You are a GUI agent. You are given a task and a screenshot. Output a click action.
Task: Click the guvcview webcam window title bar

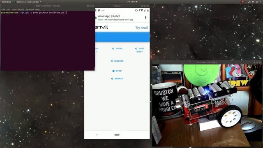(x=207, y=62)
